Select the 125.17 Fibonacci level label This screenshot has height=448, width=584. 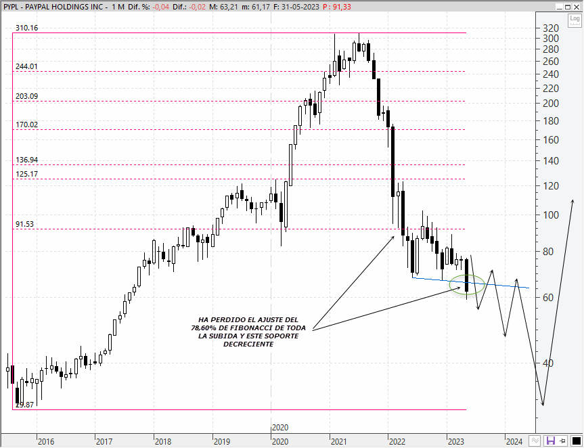[x=27, y=175]
